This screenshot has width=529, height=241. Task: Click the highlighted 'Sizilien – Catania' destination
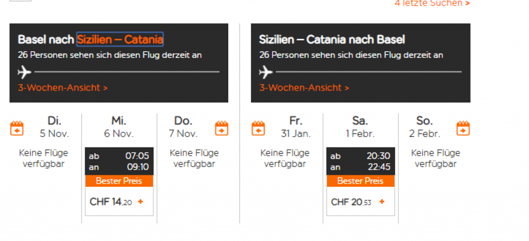(120, 39)
